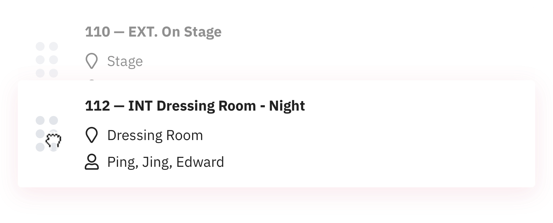The height and width of the screenshot is (223, 553).
Task: Open scene 112 INT Dressing Room heading
Action: click(195, 106)
